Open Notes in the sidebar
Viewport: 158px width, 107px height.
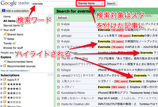pos(11,39)
